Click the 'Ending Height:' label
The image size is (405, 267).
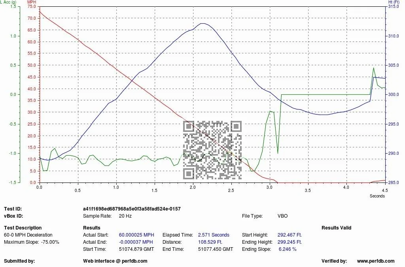pyautogui.click(x=257, y=242)
